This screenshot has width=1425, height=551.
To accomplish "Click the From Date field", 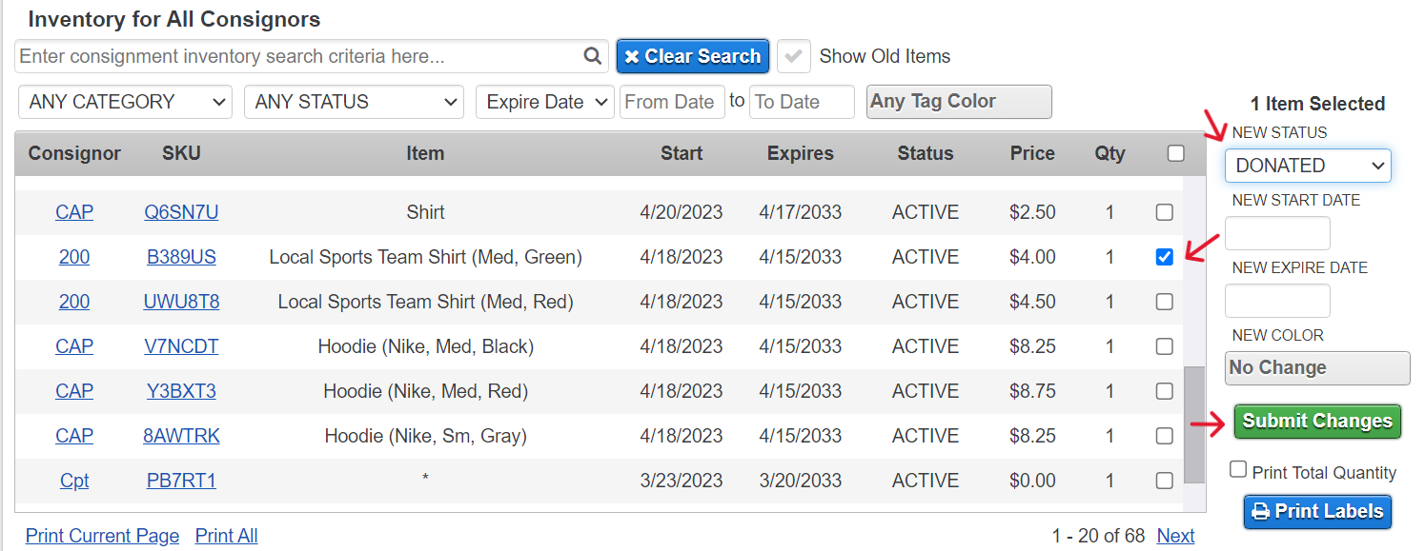I will coord(672,102).
